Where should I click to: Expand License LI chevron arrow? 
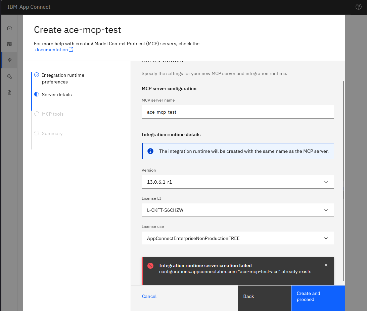[x=326, y=210]
